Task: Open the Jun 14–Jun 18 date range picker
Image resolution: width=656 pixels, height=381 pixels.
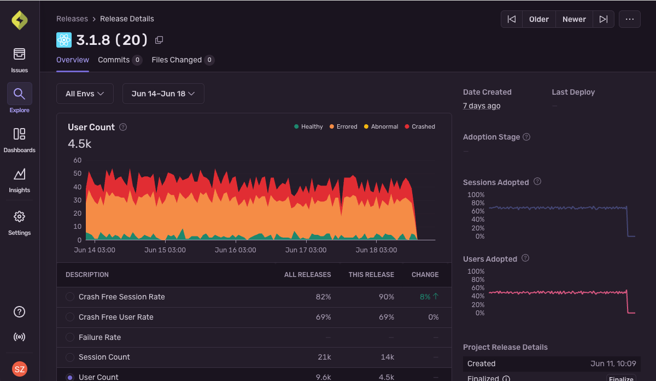Action: click(x=163, y=93)
